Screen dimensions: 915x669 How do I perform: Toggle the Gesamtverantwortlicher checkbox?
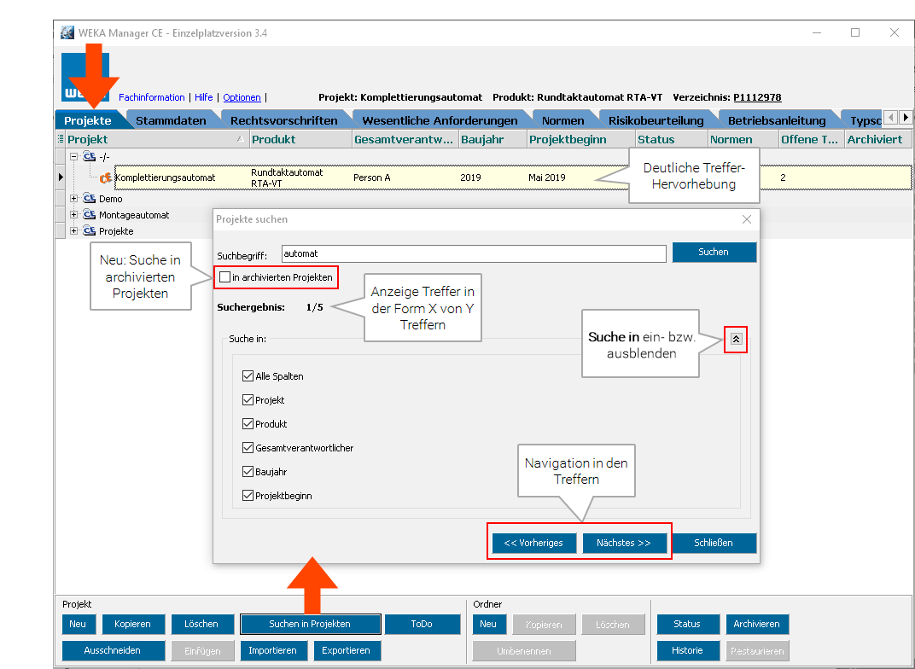pyautogui.click(x=248, y=448)
